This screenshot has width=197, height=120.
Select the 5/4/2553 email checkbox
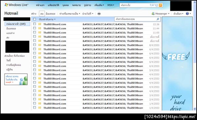[x=34, y=70]
